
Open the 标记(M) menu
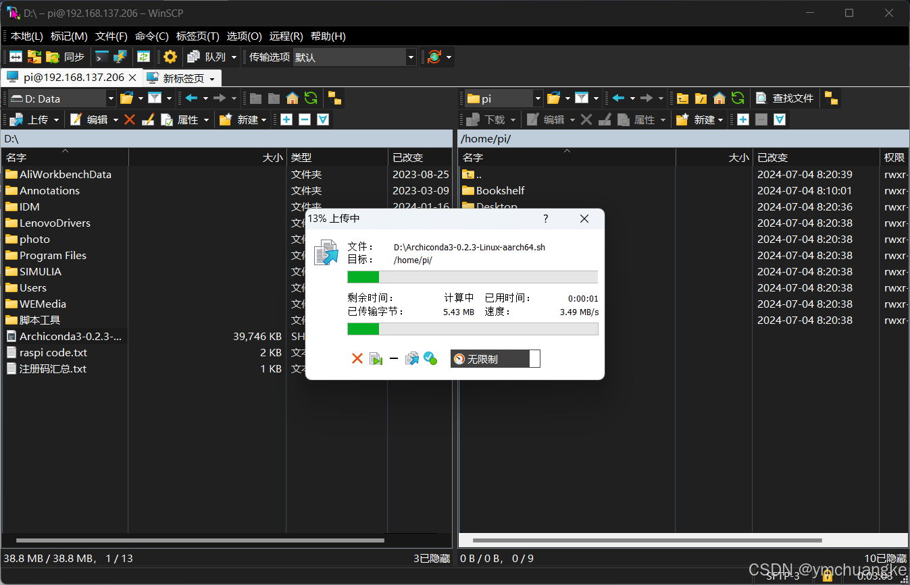pyautogui.click(x=69, y=36)
